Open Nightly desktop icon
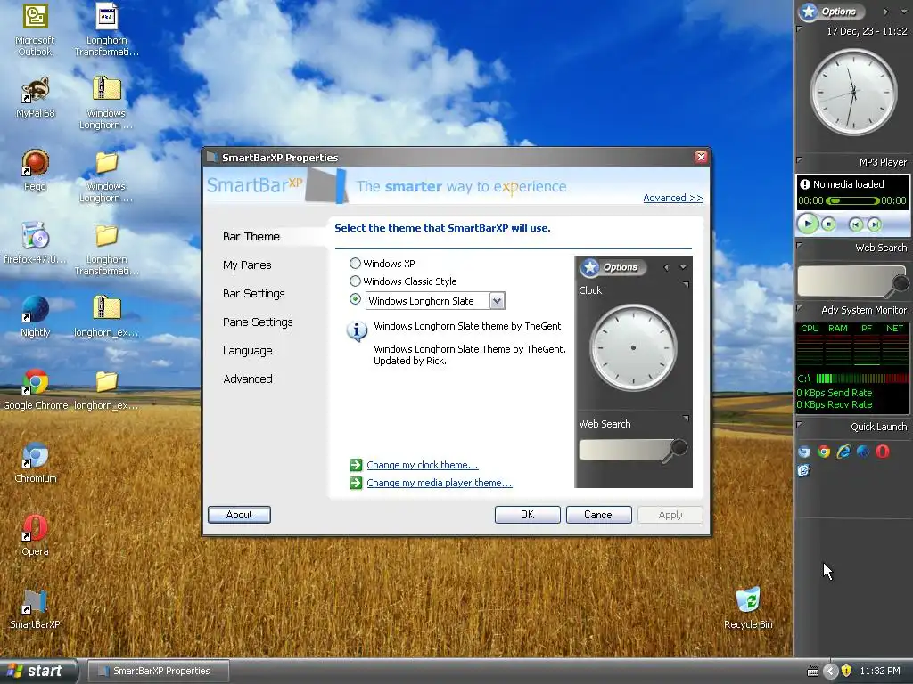The image size is (913, 684). click(x=35, y=316)
